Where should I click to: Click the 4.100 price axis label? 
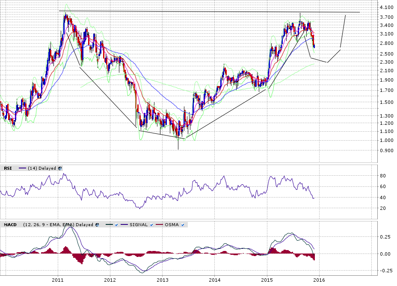point(386,8)
